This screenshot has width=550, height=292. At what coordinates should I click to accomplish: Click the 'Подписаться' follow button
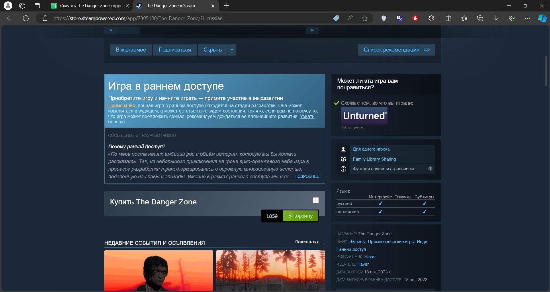(x=175, y=50)
